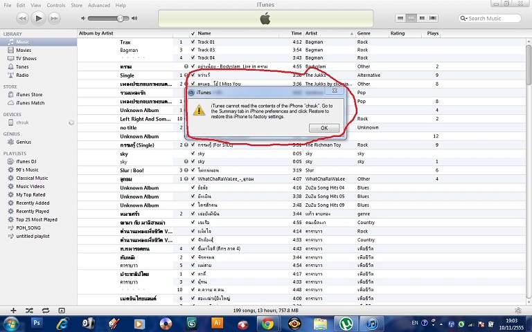
Task: Uncheck the Track 01 checkbox
Action: [x=193, y=42]
